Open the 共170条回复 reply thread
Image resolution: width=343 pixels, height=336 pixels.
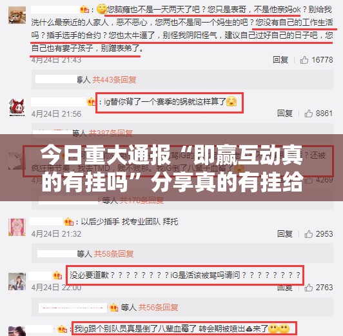[x=142, y=200]
